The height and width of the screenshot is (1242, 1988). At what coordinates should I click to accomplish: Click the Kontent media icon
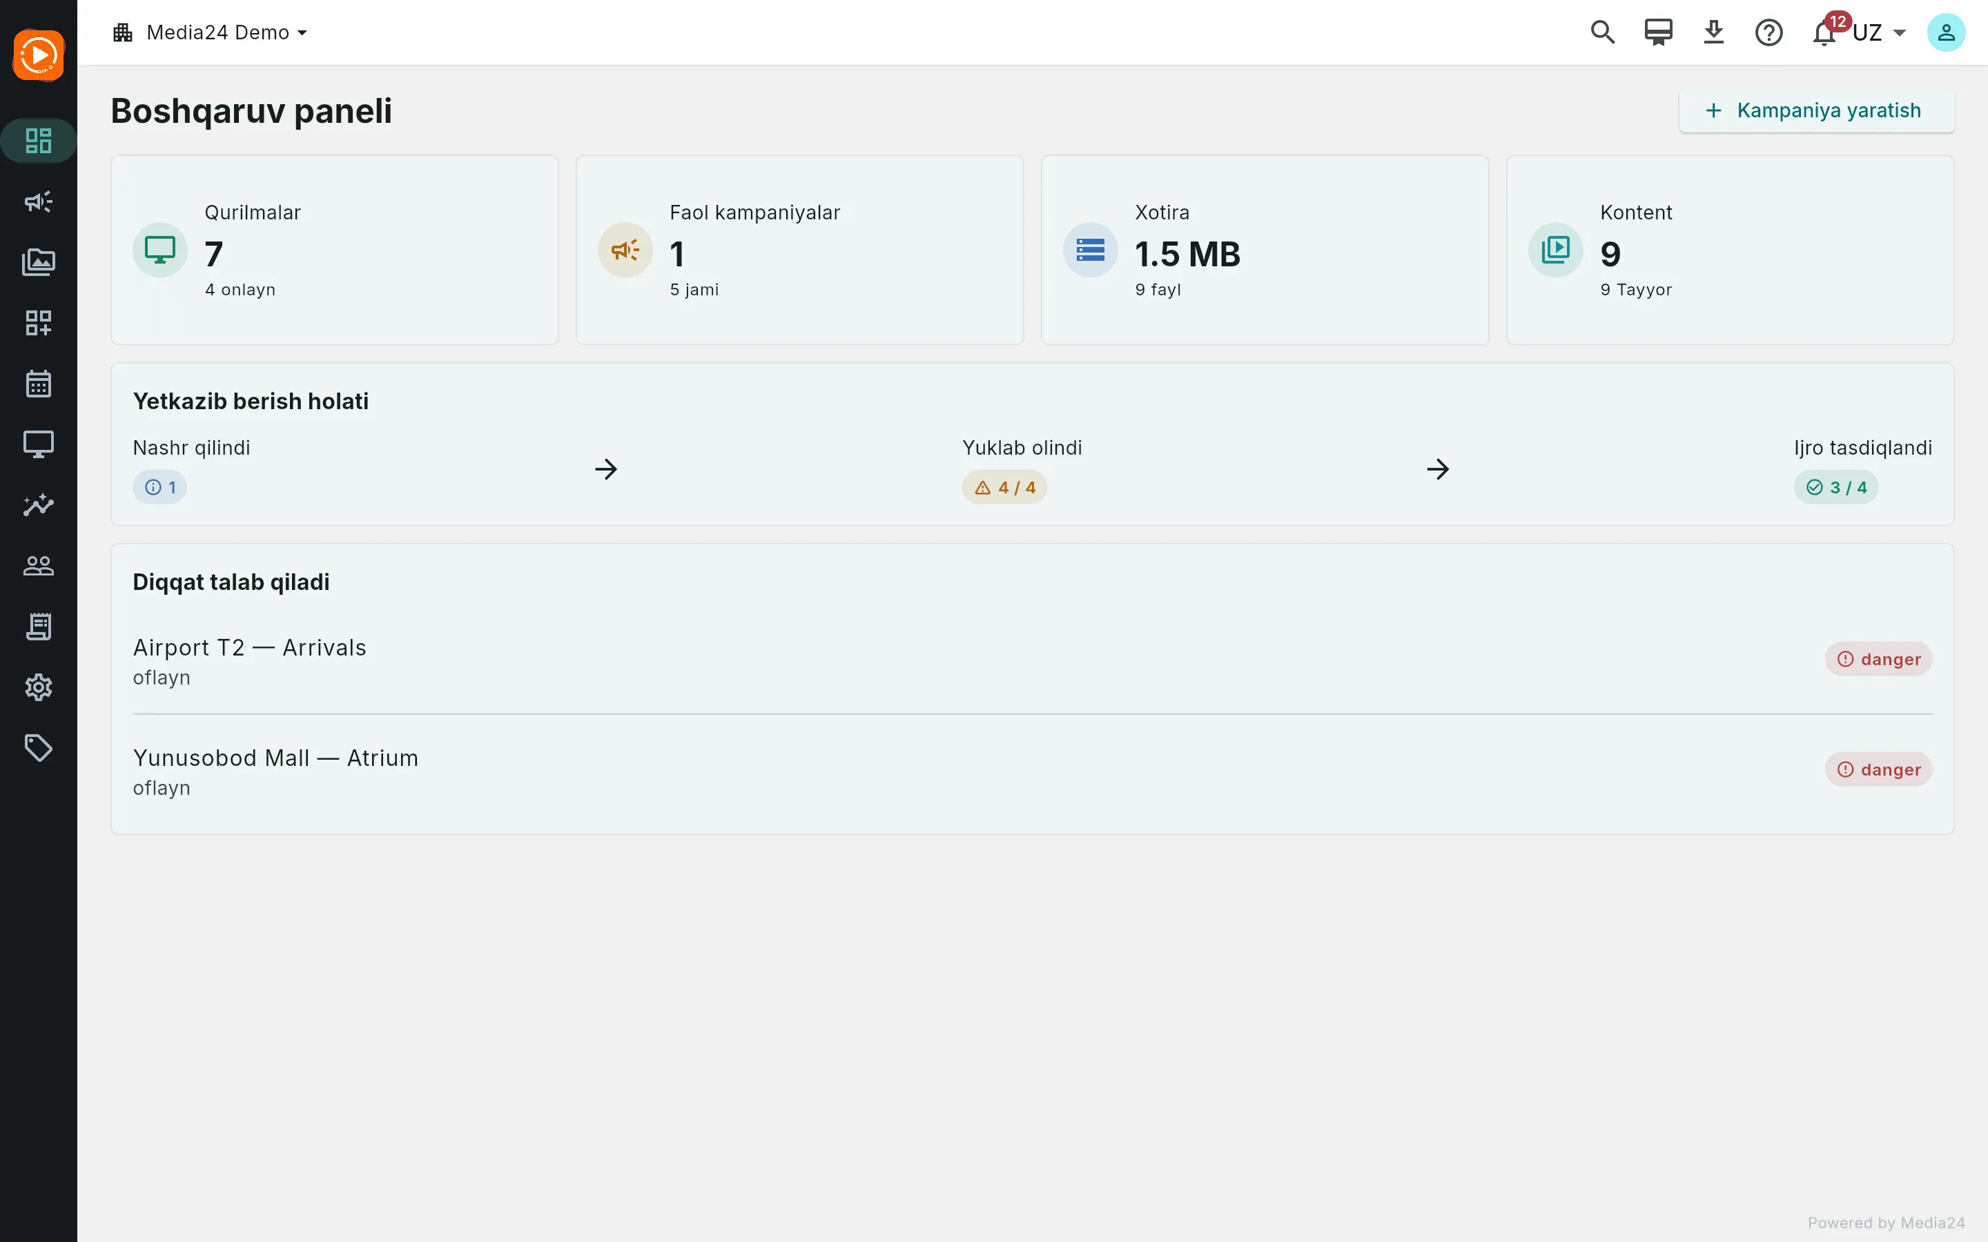pyautogui.click(x=1555, y=250)
